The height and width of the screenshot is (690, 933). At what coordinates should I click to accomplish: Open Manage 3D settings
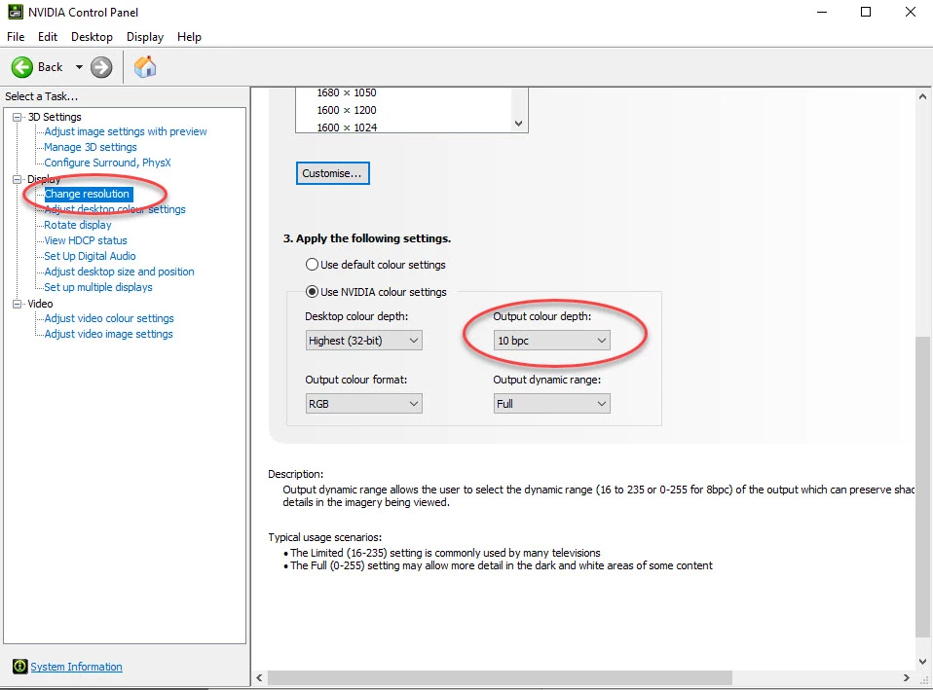point(91,147)
